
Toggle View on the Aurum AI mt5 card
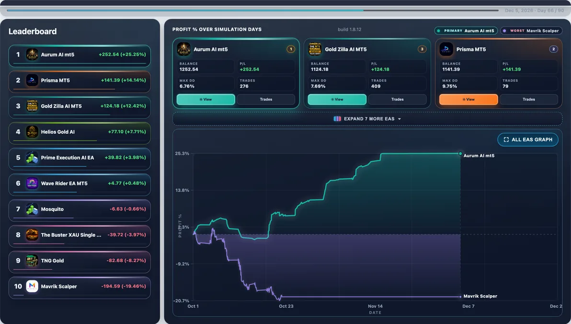pyautogui.click(x=206, y=100)
